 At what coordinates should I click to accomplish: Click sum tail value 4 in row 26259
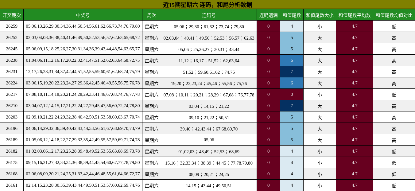(x=292, y=26)
